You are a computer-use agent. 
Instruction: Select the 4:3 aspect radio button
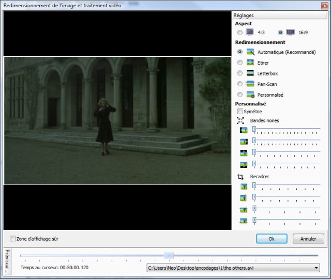click(x=240, y=33)
